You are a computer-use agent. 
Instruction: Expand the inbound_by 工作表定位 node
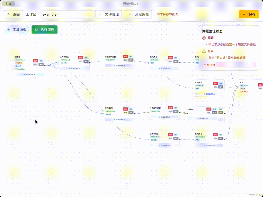pyautogui.click(x=176, y=138)
